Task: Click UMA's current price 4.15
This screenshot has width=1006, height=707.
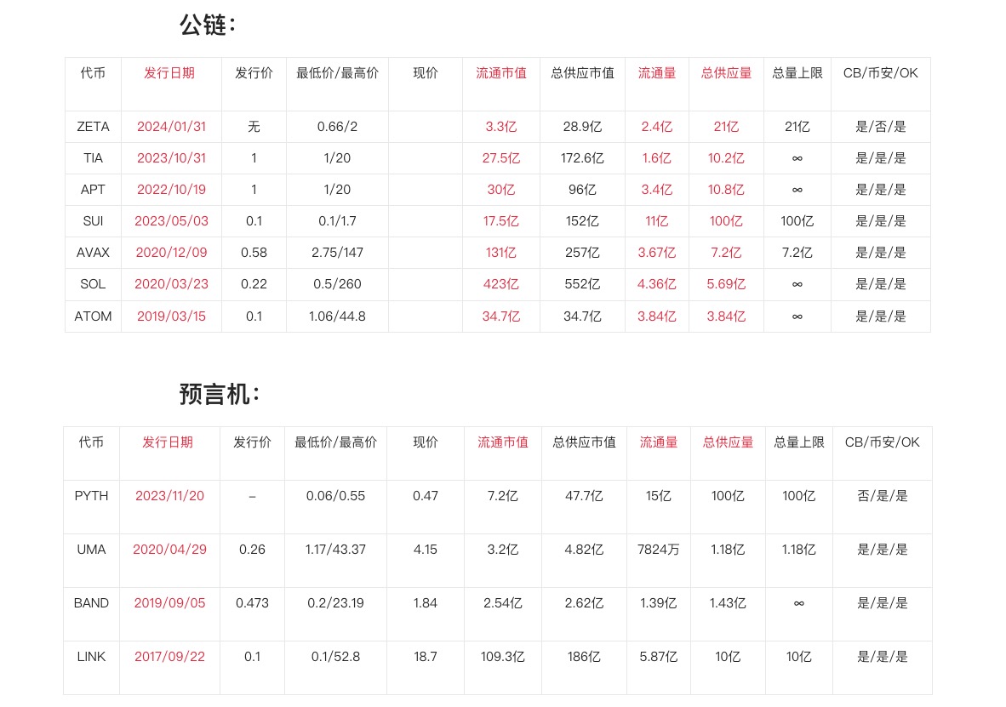Action: coord(426,549)
